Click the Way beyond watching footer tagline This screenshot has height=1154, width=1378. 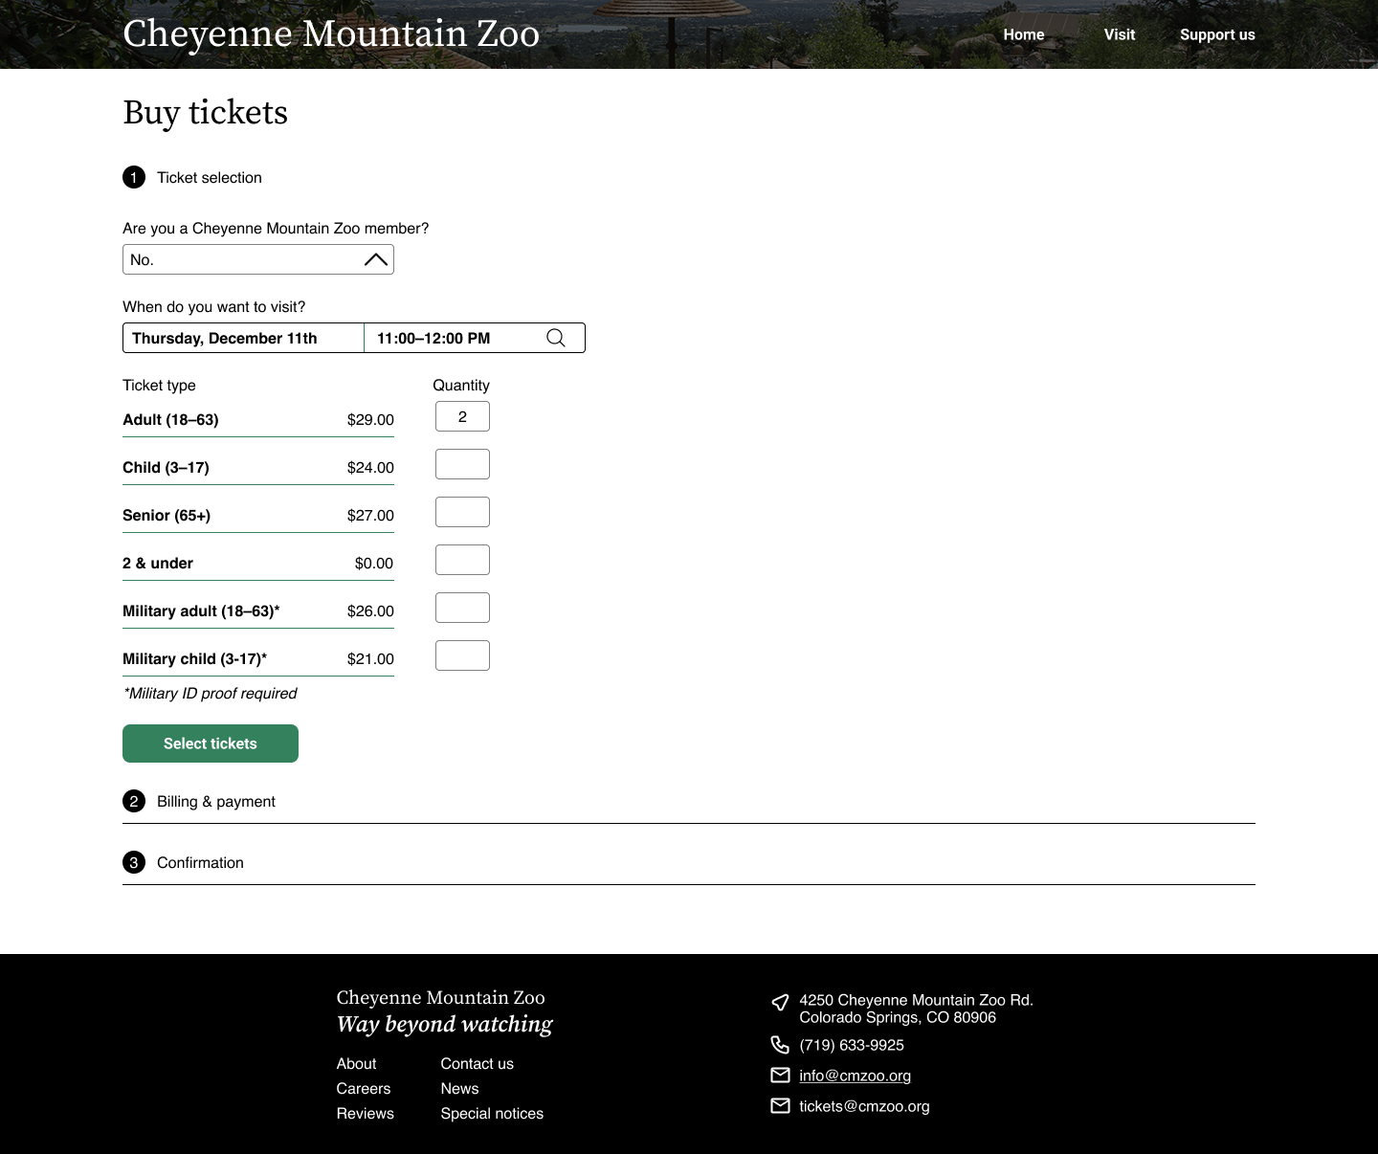(x=445, y=1025)
